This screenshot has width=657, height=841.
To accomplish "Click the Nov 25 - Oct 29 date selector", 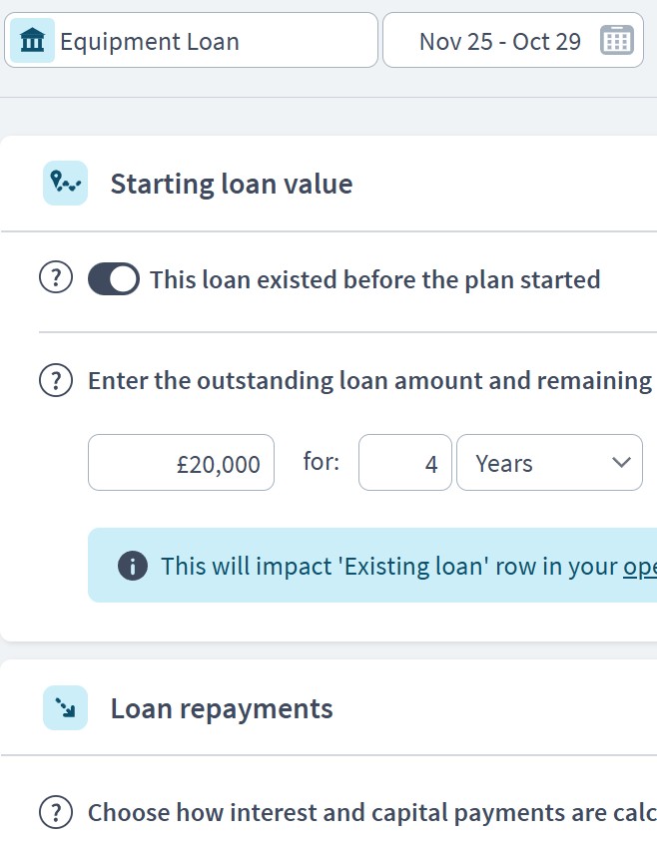I will coord(499,41).
